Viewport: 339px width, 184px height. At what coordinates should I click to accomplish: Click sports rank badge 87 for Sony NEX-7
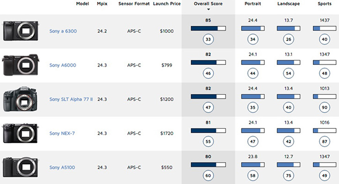coord(324,141)
